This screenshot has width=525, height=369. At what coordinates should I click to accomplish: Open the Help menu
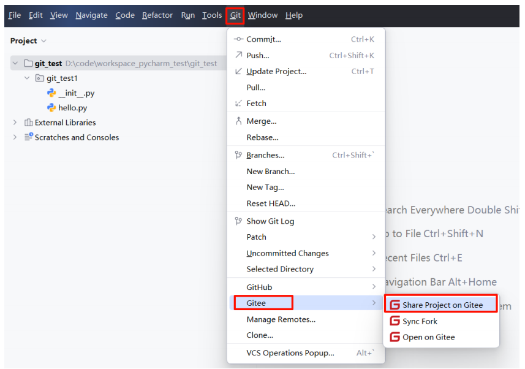pyautogui.click(x=294, y=15)
